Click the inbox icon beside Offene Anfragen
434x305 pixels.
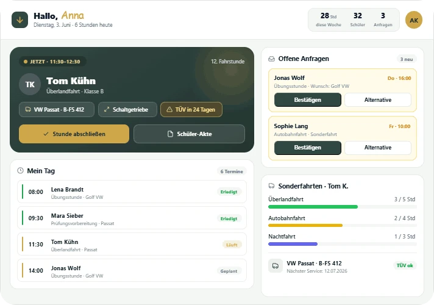click(271, 59)
